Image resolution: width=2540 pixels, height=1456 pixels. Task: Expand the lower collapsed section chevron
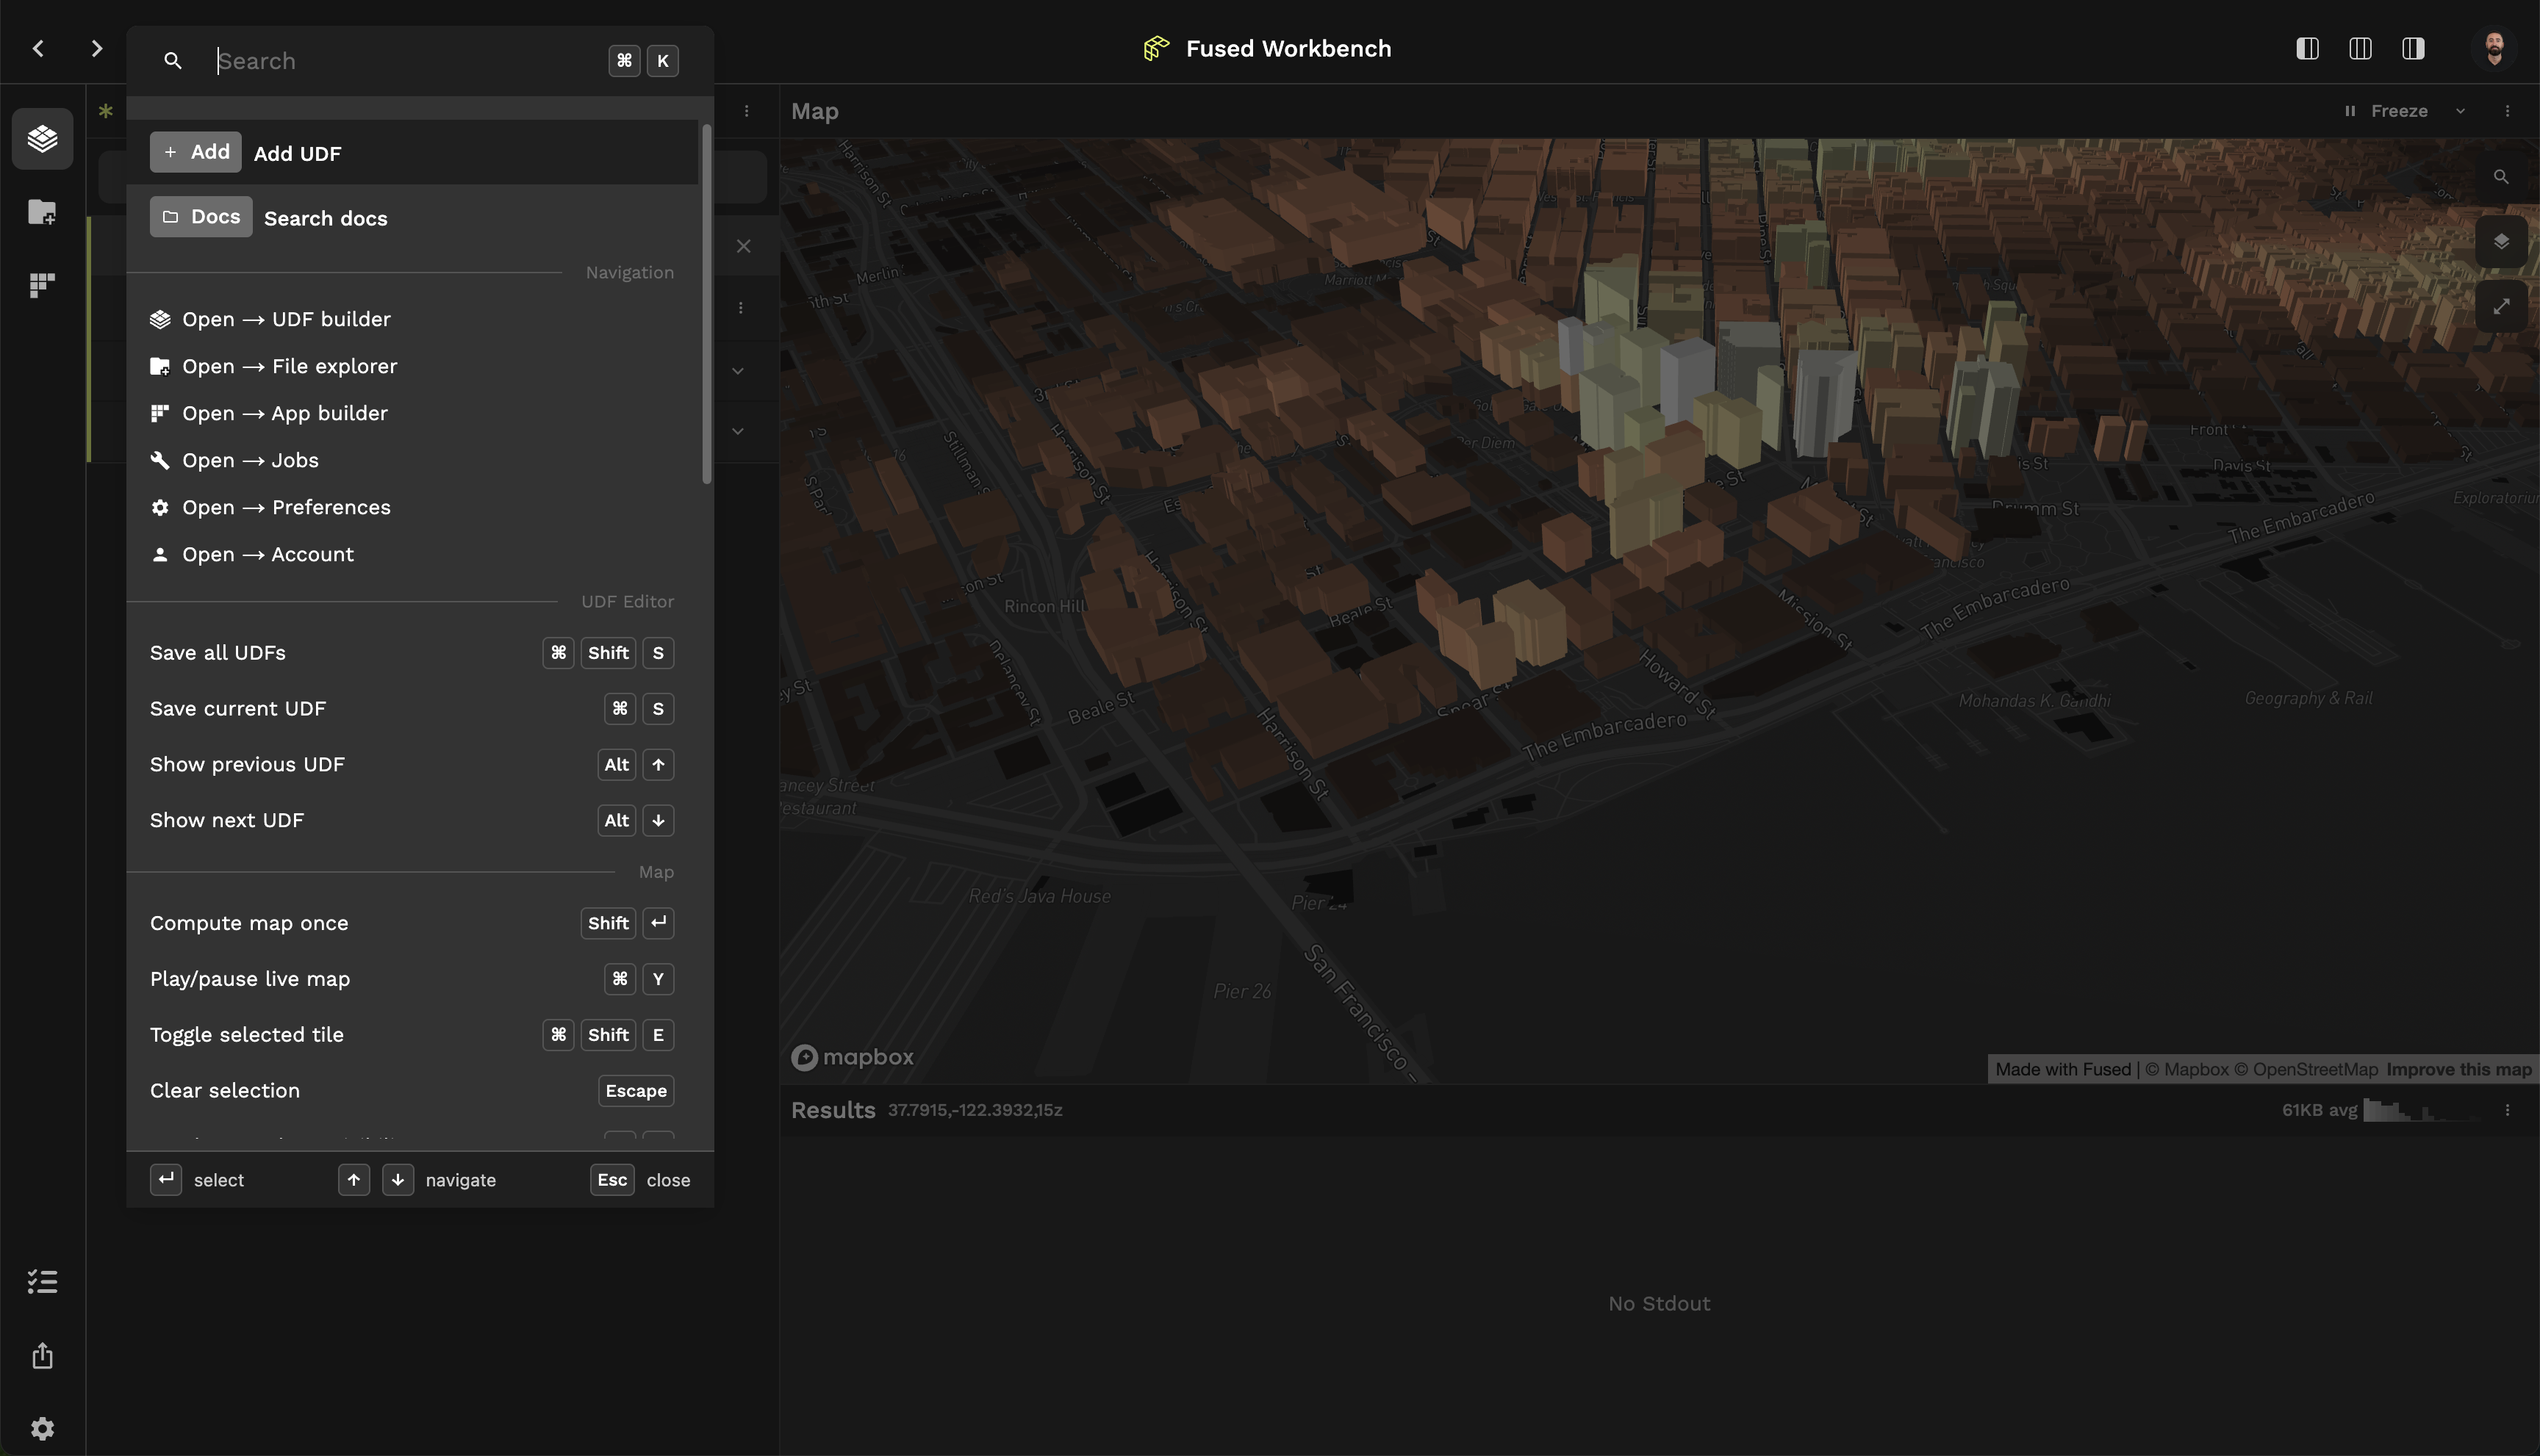coord(737,431)
